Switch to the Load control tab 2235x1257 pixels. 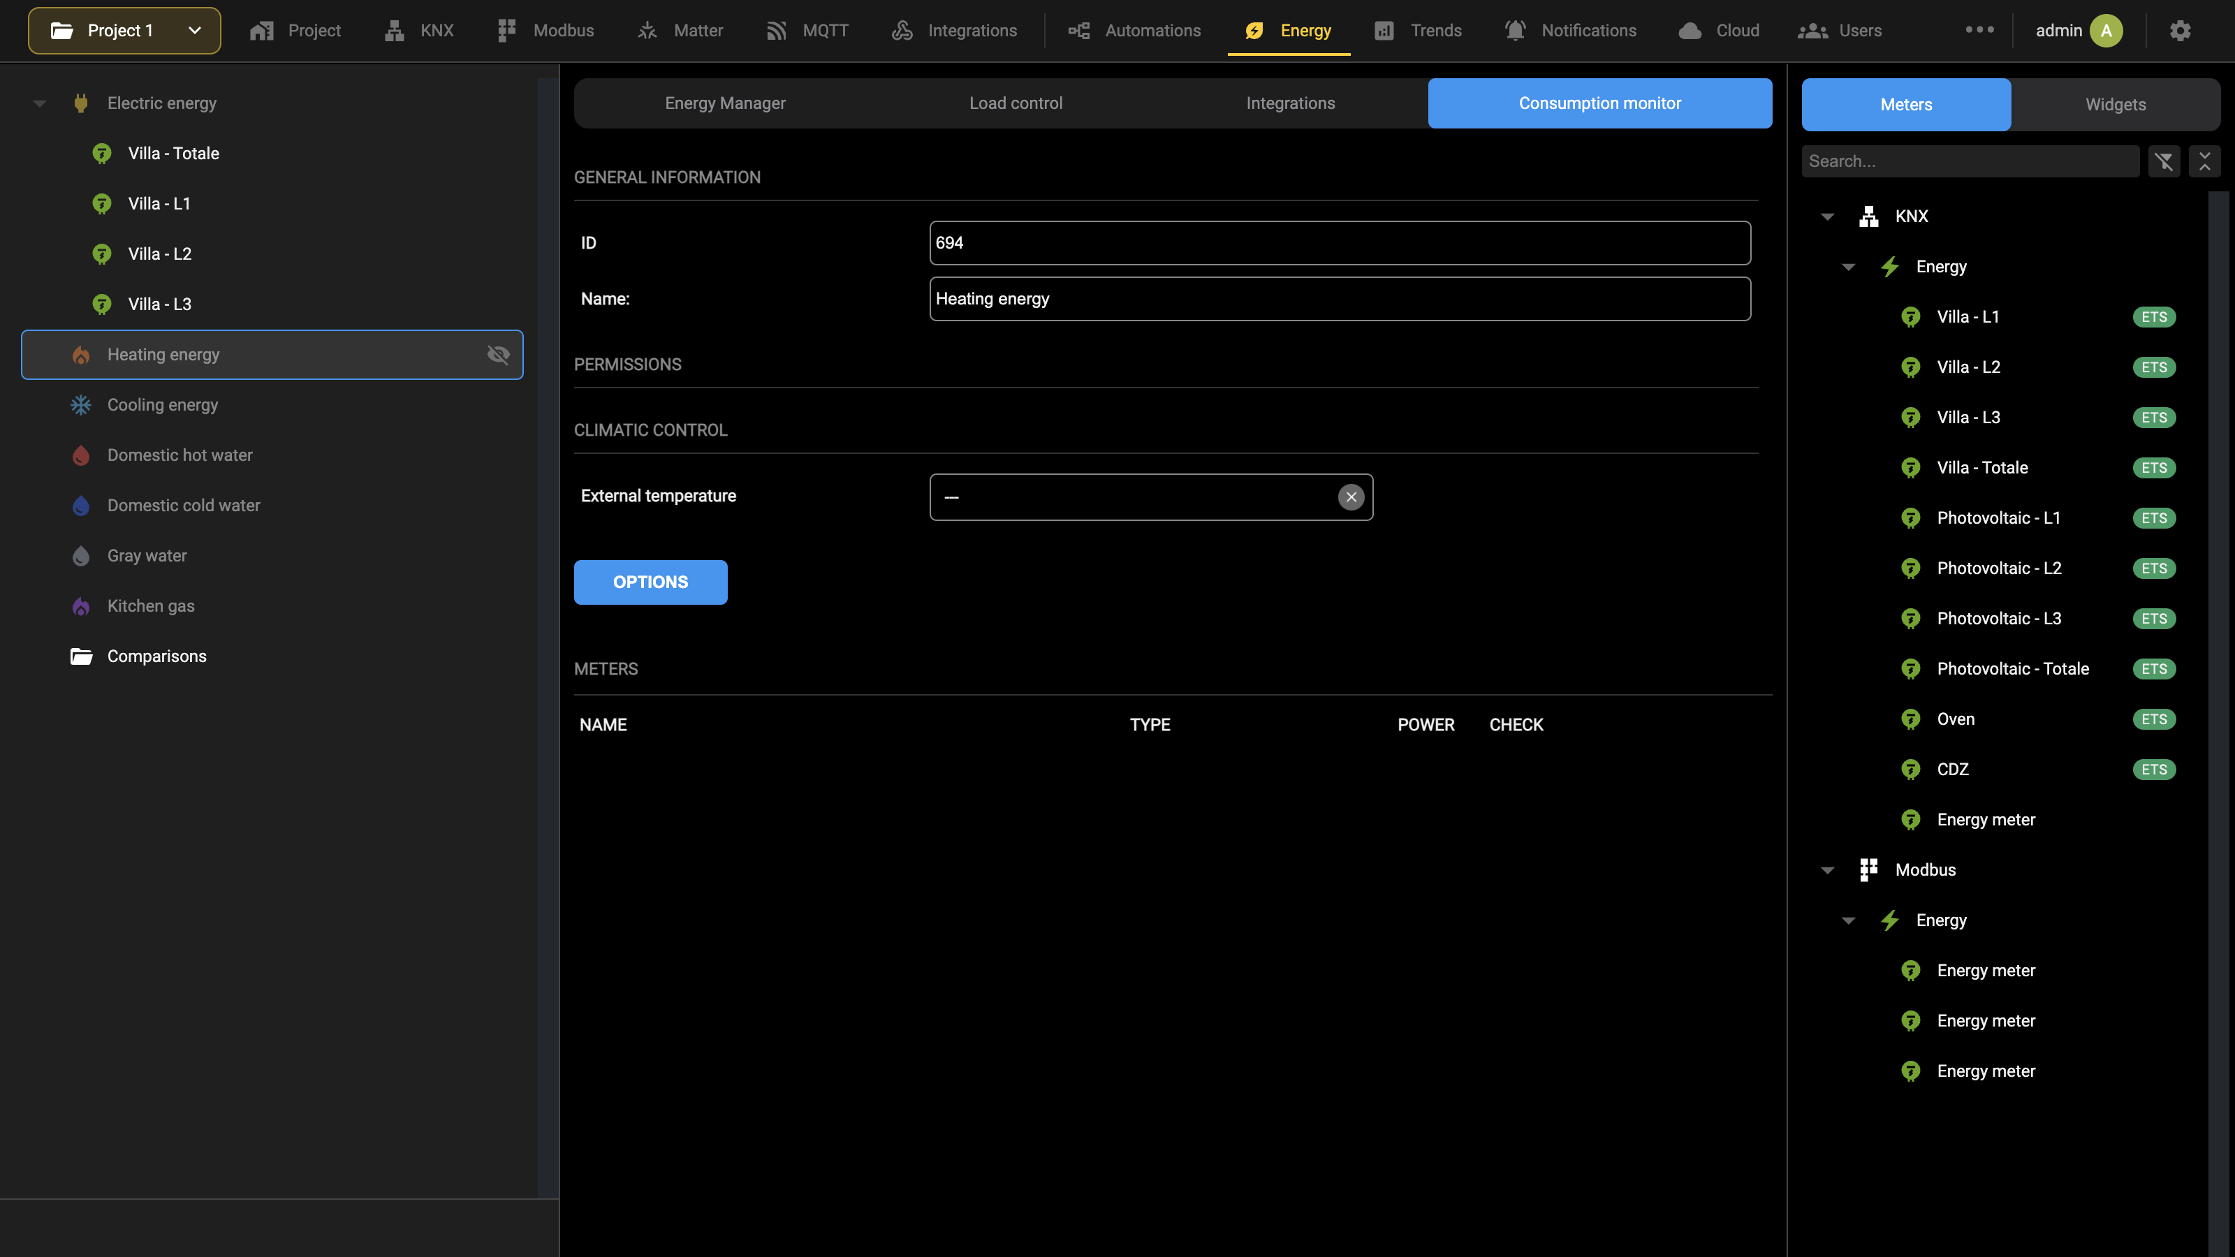tap(1015, 103)
